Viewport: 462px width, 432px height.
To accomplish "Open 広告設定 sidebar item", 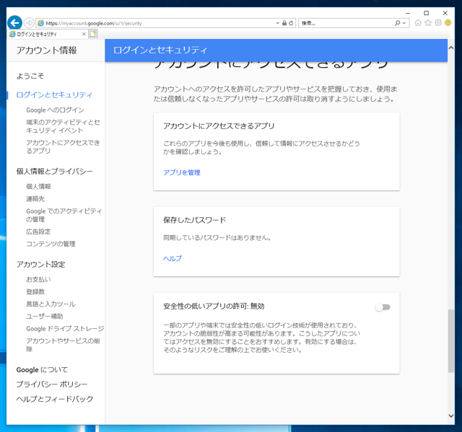I will (38, 232).
